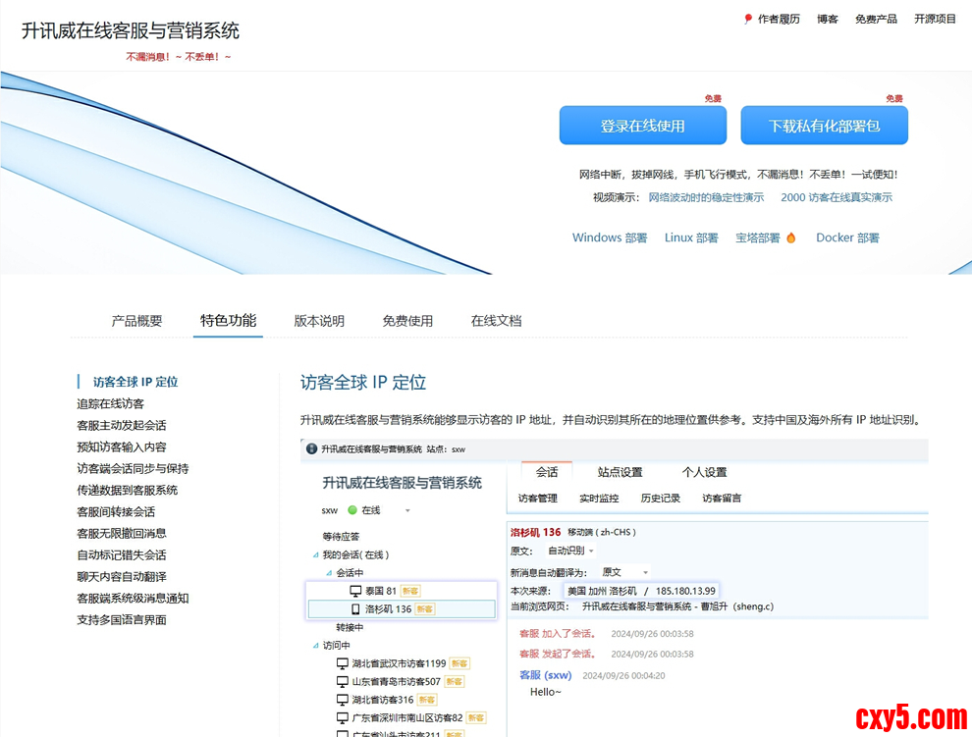Screen dimensions: 972x737
Task: Click the flame icon next to 宝塔部署
Action: (x=791, y=237)
